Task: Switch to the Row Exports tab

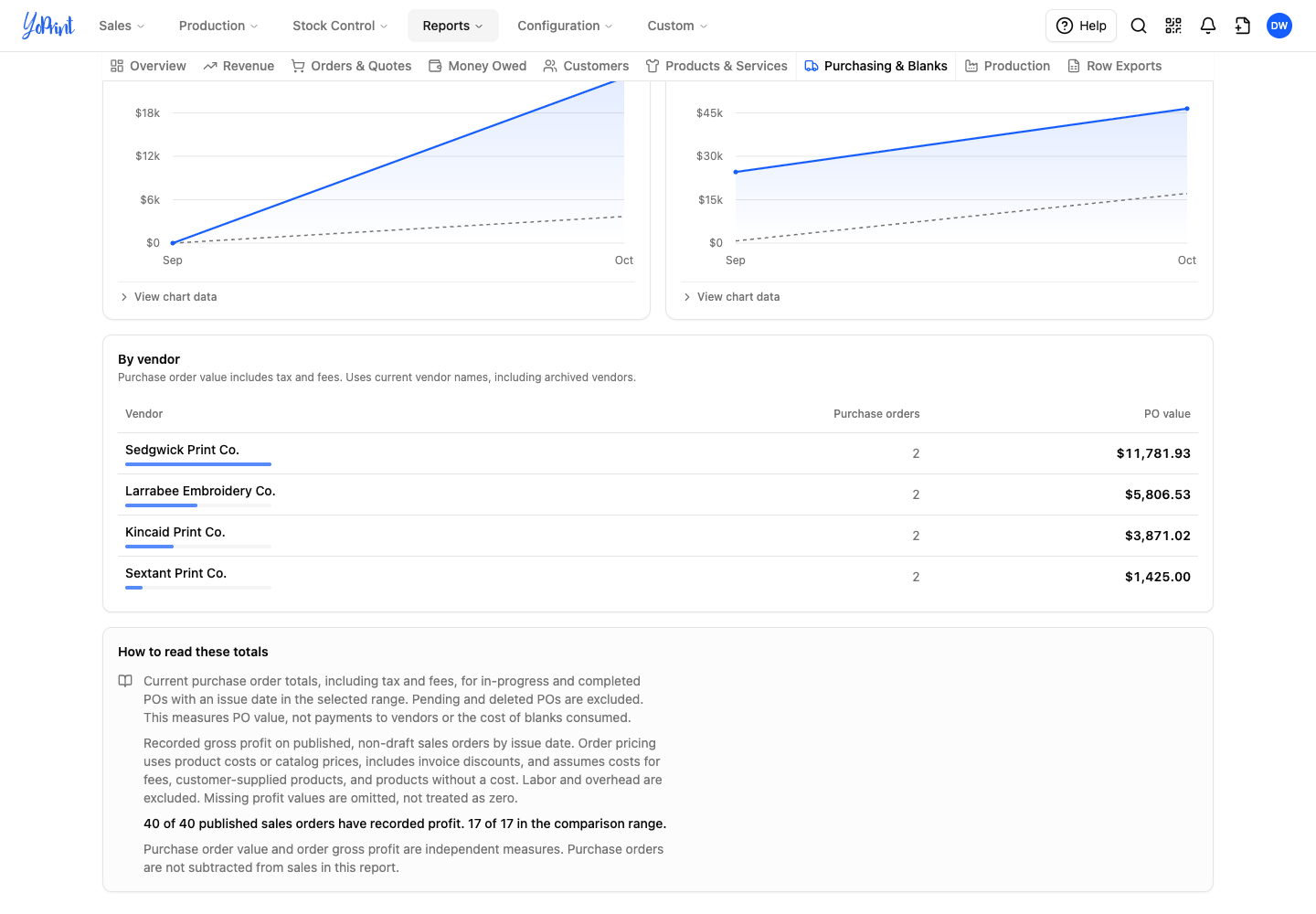Action: [x=1114, y=66]
